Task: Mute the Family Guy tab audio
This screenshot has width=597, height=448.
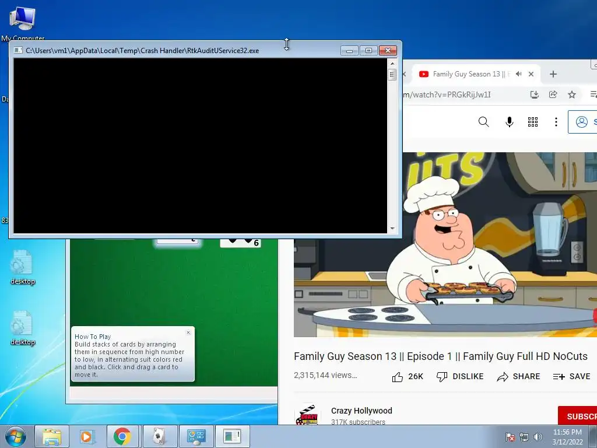Action: coord(518,74)
